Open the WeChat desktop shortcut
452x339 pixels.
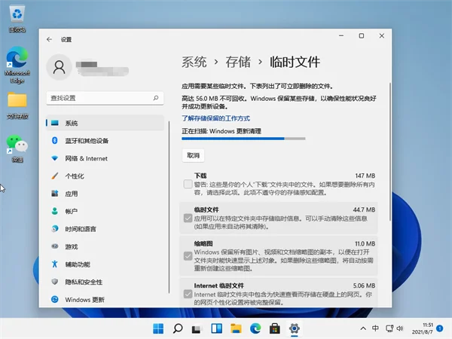[x=17, y=148]
